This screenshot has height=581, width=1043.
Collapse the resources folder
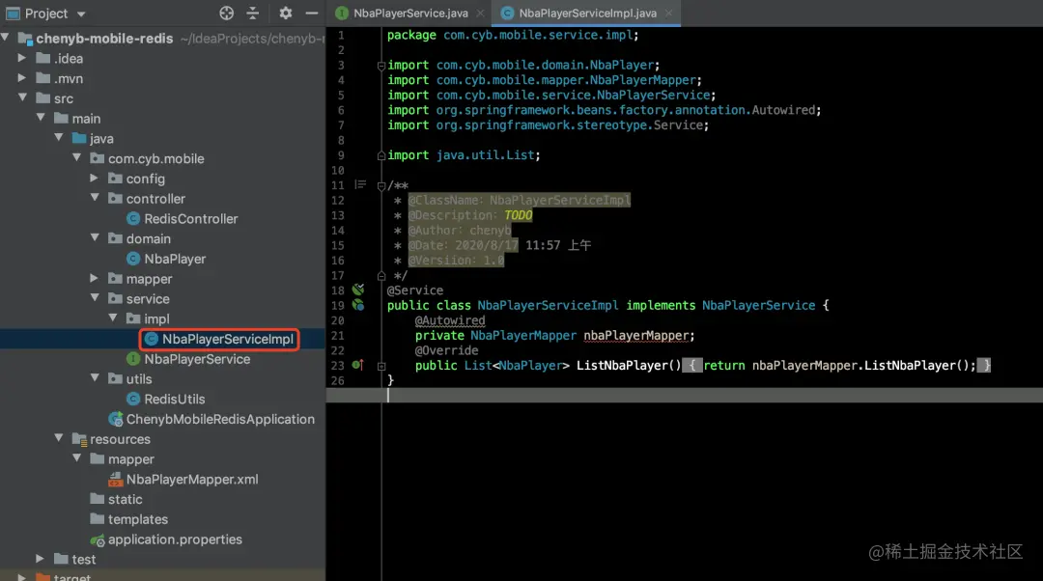[x=59, y=438]
